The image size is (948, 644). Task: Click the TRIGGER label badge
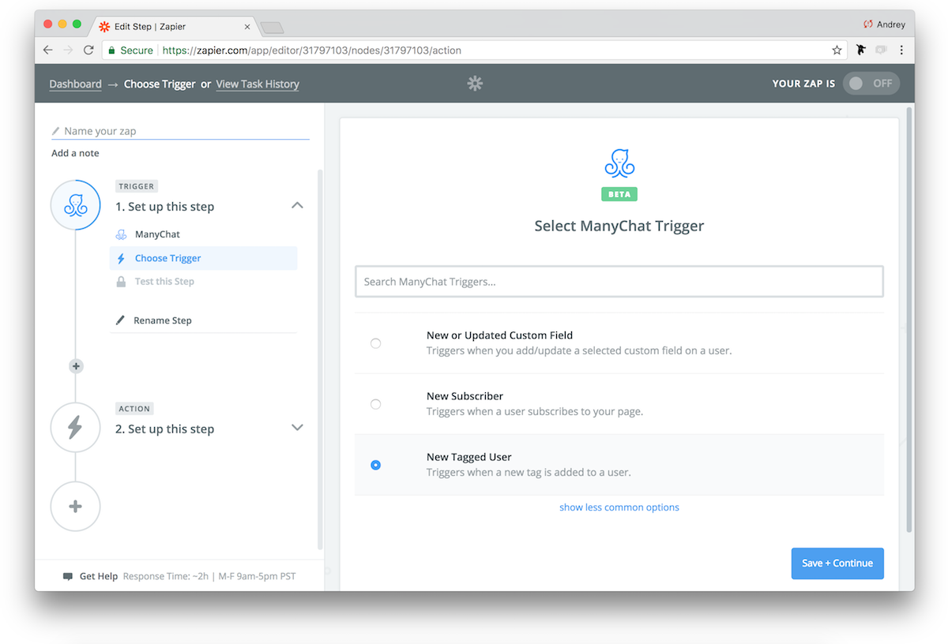(x=136, y=186)
